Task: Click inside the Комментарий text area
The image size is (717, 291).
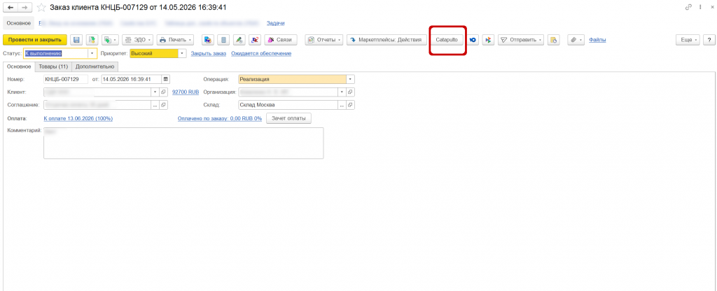Action: [183, 143]
